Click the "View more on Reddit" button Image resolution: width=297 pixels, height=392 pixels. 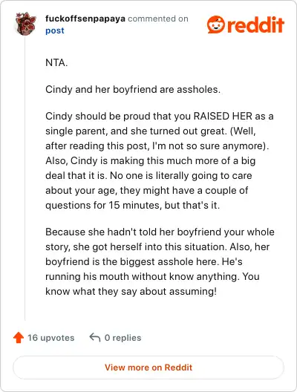[148, 367]
